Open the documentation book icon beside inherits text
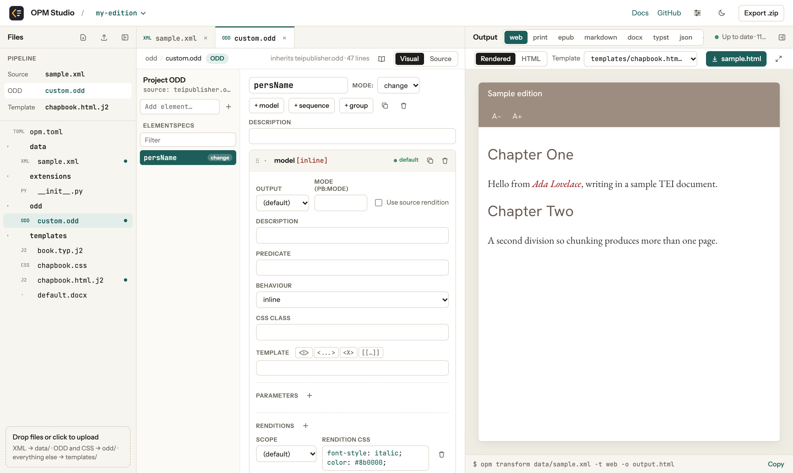793x473 pixels. (381, 59)
